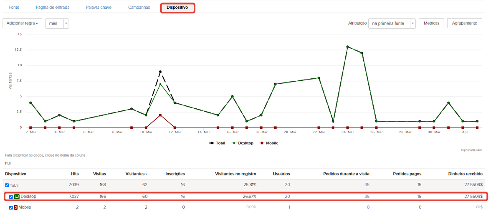Image resolution: width=501 pixels, height=217 pixels.
Task: Sort table by Dinheiro recebido column
Action: tap(465, 174)
